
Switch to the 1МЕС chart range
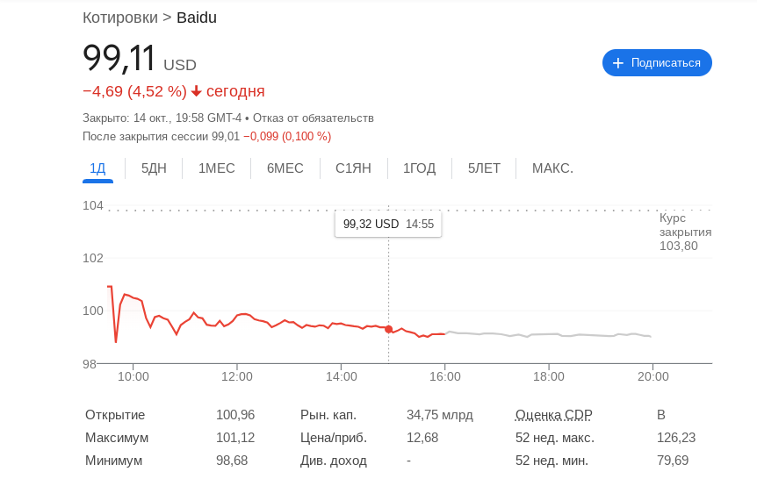[217, 168]
